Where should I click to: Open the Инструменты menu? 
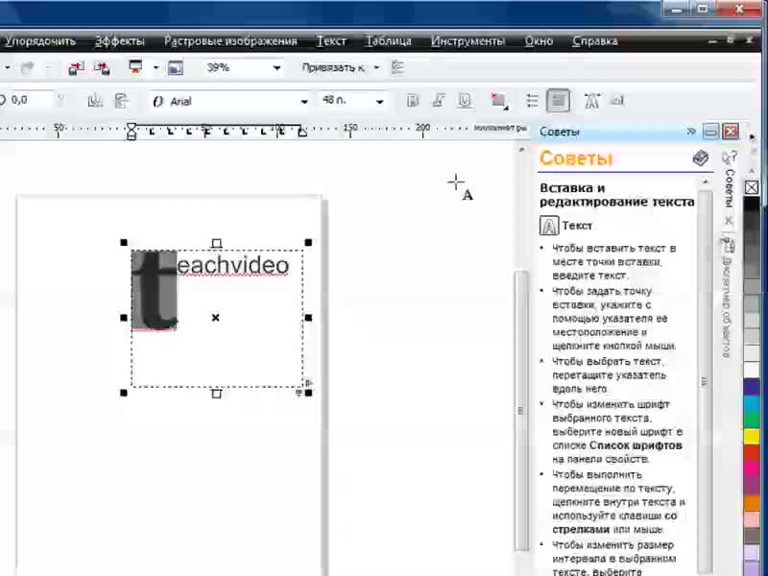coord(468,41)
